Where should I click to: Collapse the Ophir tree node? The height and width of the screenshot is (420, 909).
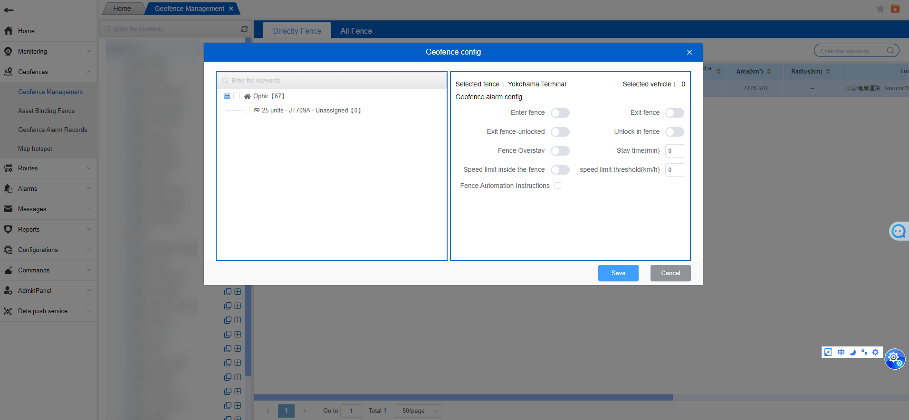pos(227,96)
